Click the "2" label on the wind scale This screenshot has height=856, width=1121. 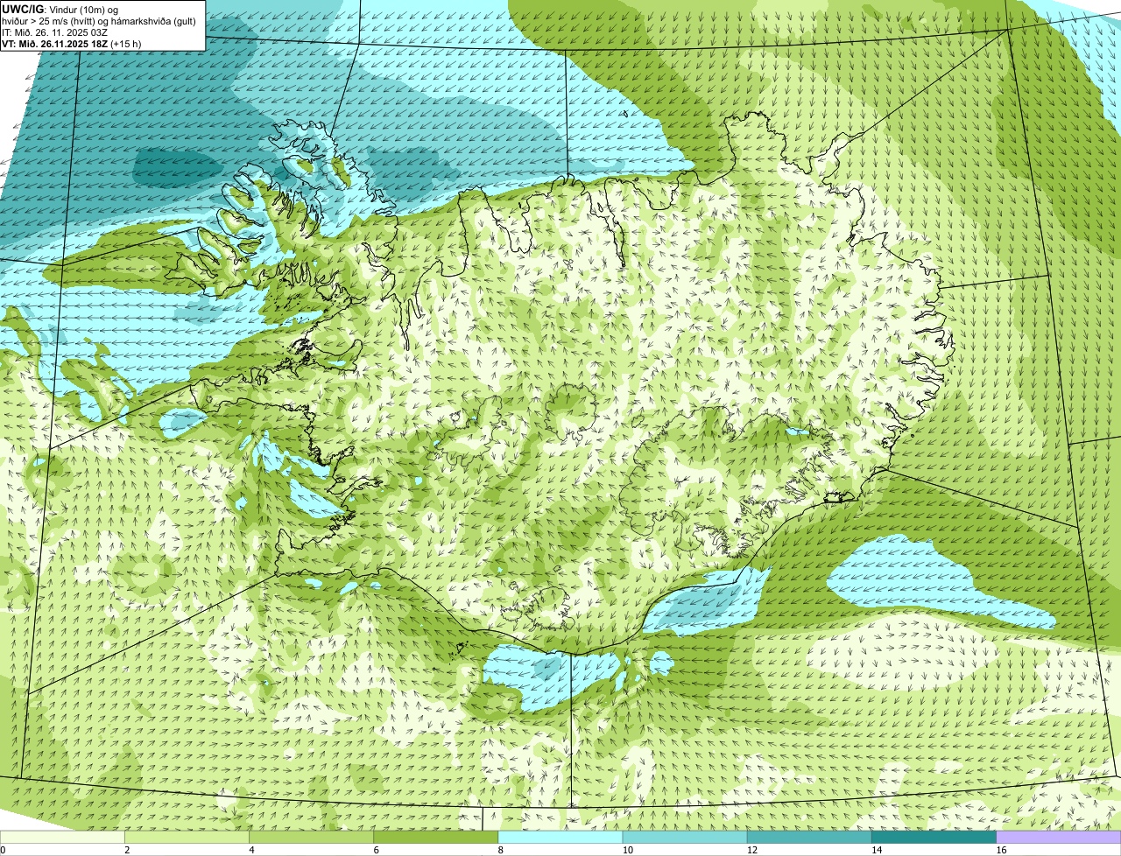tap(127, 850)
